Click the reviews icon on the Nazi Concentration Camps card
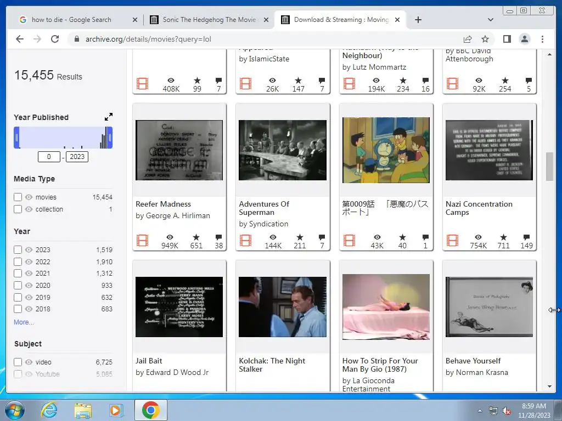562x421 pixels. pos(526,237)
